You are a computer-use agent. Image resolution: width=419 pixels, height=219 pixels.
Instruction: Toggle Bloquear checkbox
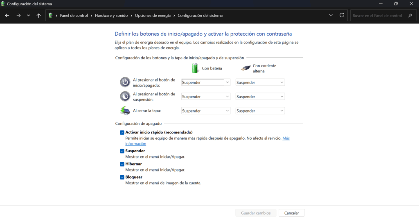tap(122, 177)
